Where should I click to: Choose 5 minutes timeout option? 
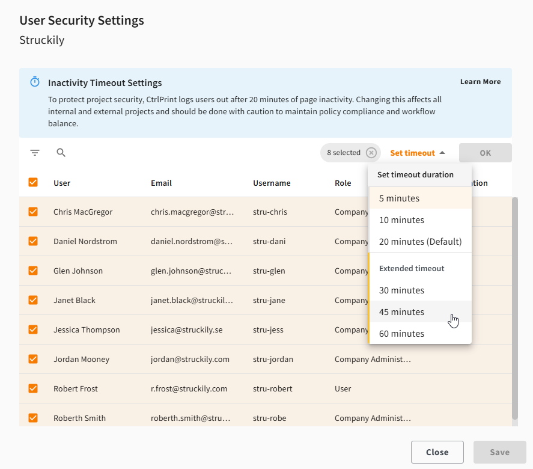420,198
